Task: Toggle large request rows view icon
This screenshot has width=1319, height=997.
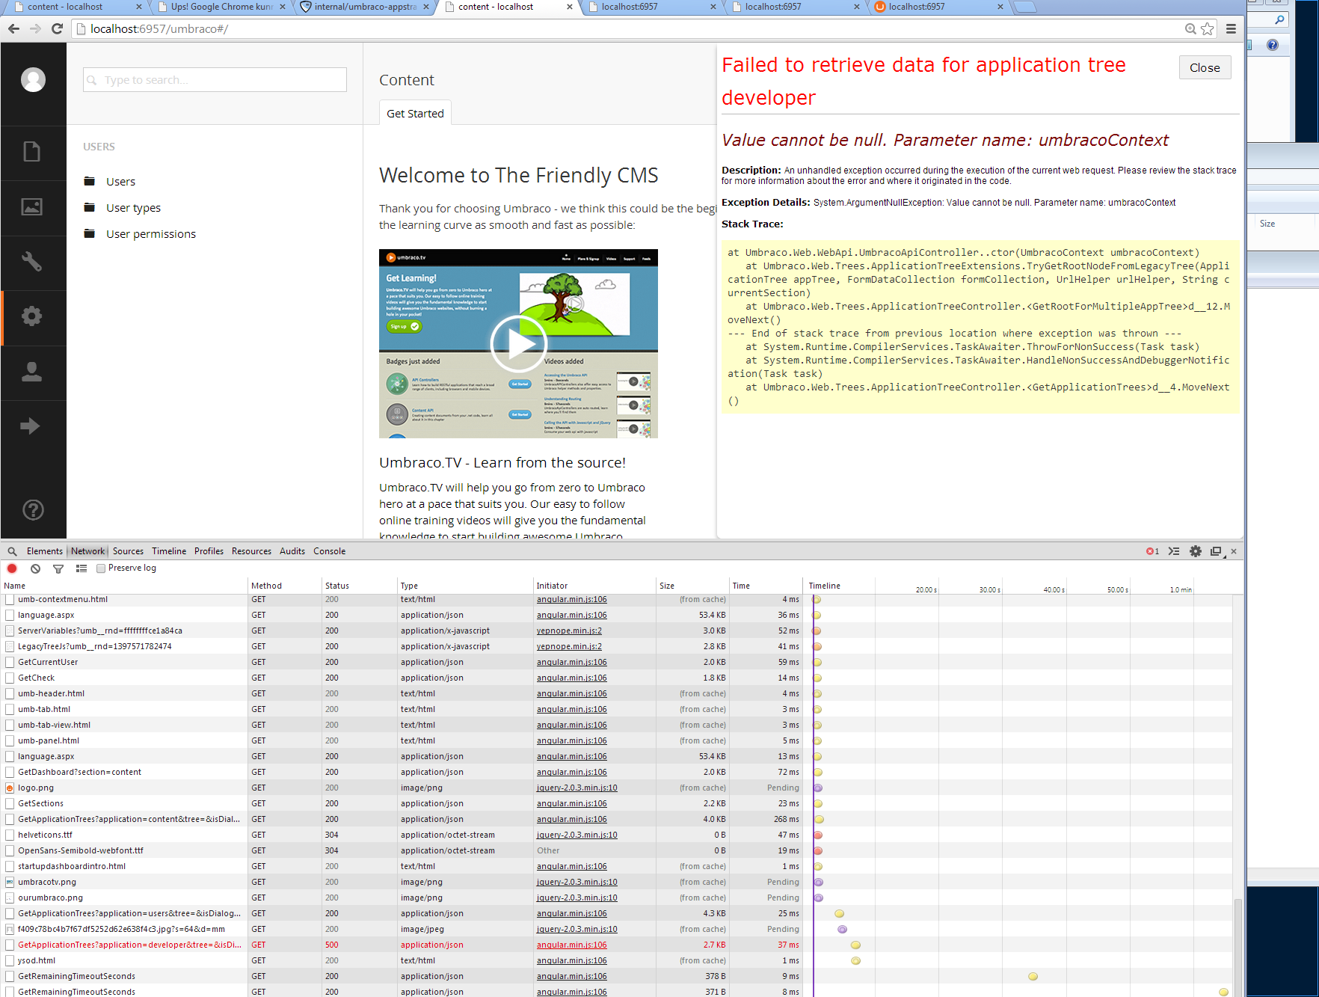Action: coord(82,568)
